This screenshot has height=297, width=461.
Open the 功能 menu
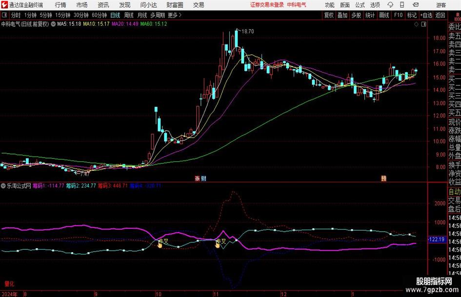point(330,5)
